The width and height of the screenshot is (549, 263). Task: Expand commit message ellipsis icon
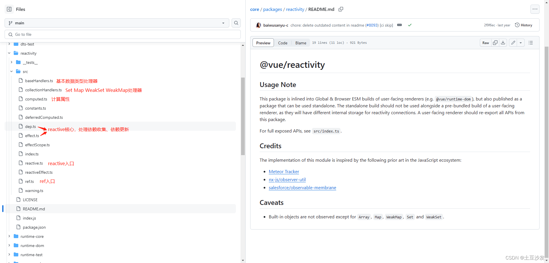click(399, 25)
